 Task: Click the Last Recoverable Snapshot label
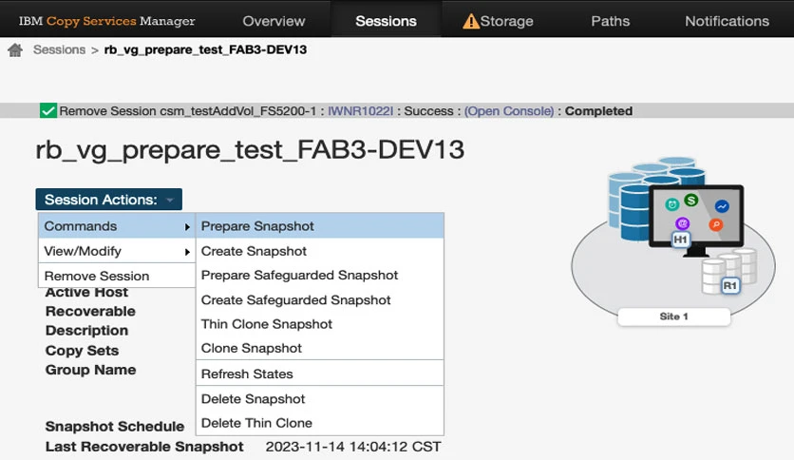pos(144,447)
